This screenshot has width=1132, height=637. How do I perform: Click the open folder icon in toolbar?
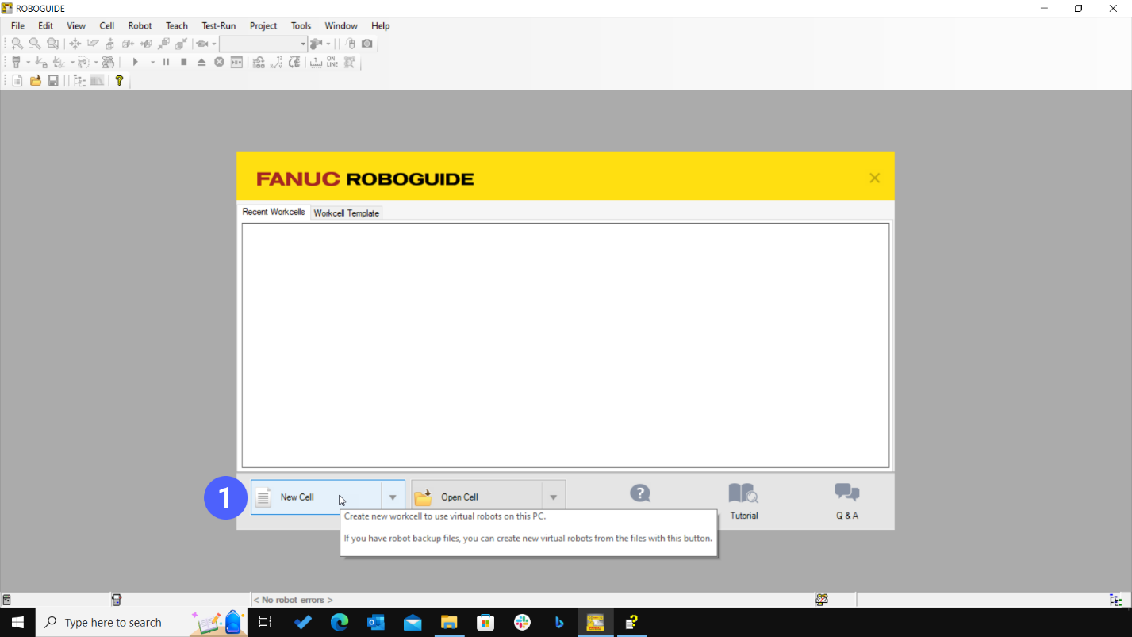36,81
